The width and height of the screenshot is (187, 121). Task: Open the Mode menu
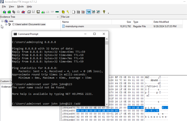[20, 6]
